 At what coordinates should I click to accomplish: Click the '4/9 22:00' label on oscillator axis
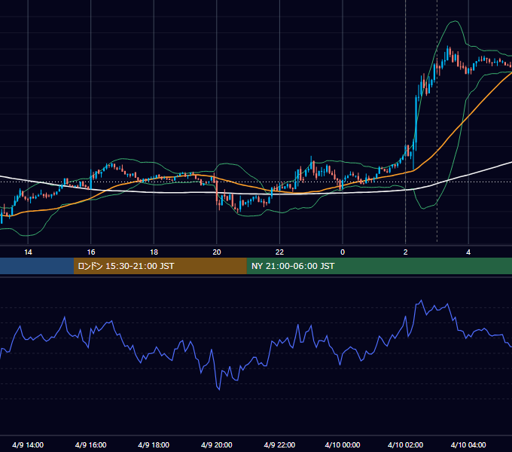point(279,444)
